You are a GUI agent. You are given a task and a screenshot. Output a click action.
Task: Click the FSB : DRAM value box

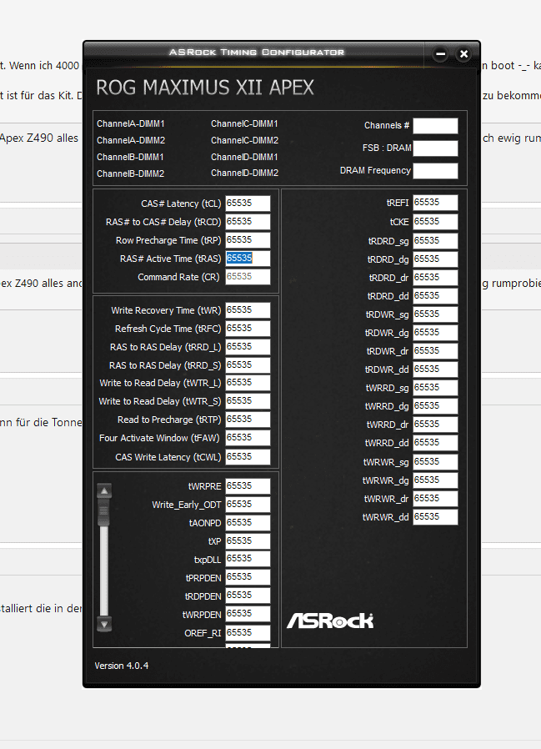(435, 148)
